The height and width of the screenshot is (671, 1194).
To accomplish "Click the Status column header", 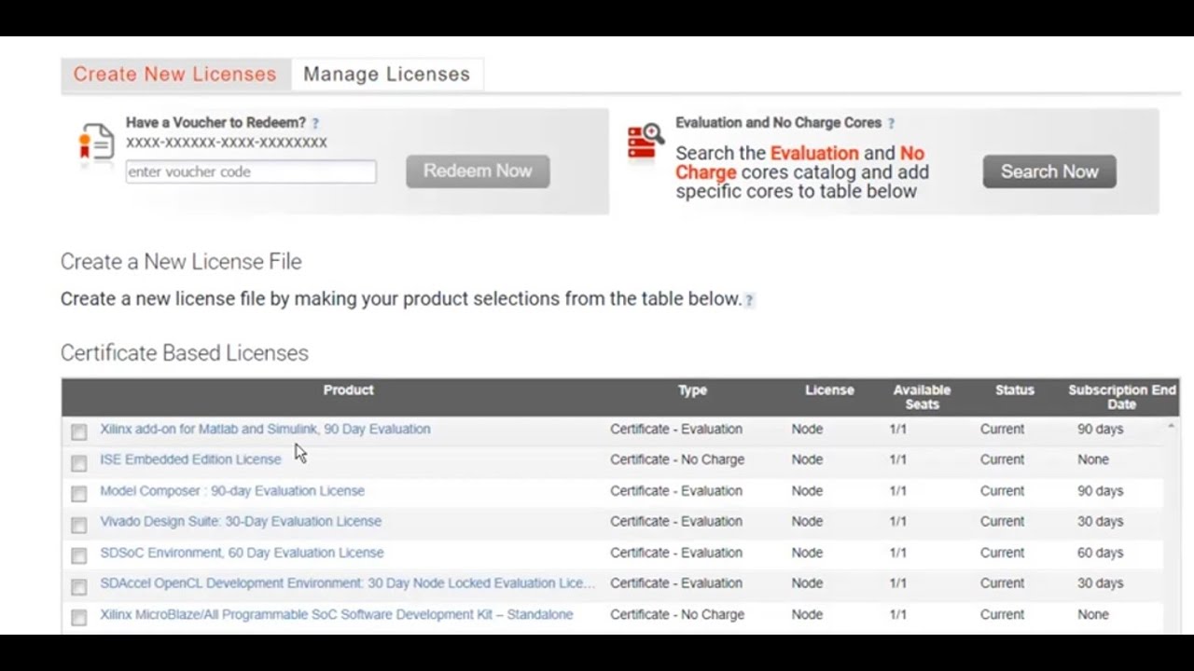I will [x=1014, y=390].
